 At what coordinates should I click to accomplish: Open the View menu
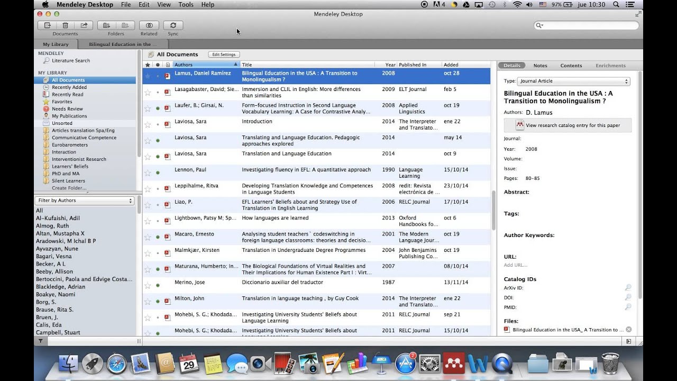pos(164,4)
